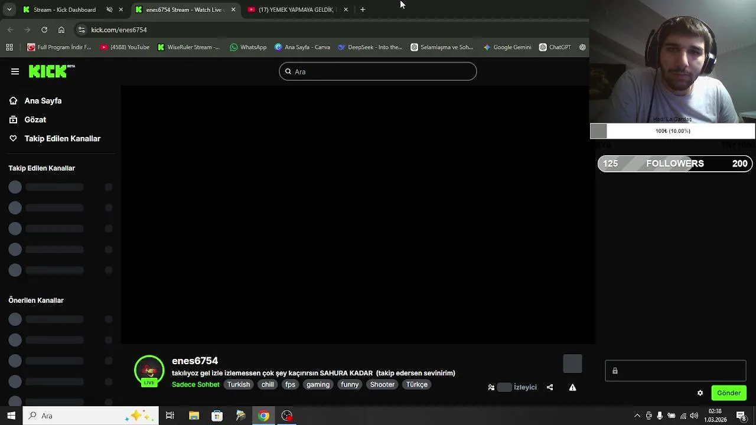Image resolution: width=756 pixels, height=425 pixels.
Task: Select the gaming tag
Action: tap(318, 384)
